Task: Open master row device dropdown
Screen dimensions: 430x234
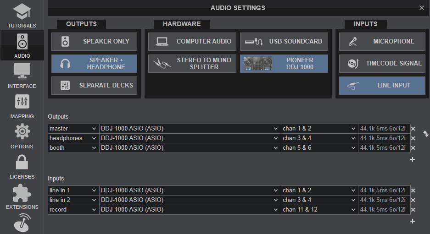Action: (190, 129)
